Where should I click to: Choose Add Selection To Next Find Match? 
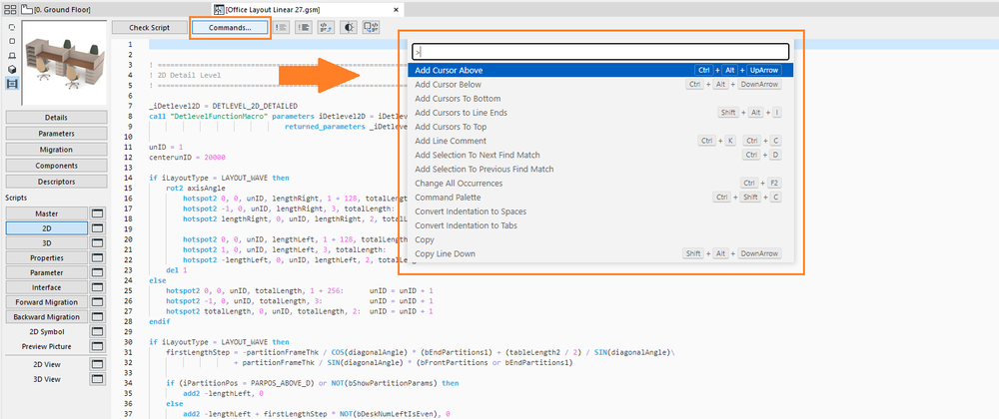[600, 155]
